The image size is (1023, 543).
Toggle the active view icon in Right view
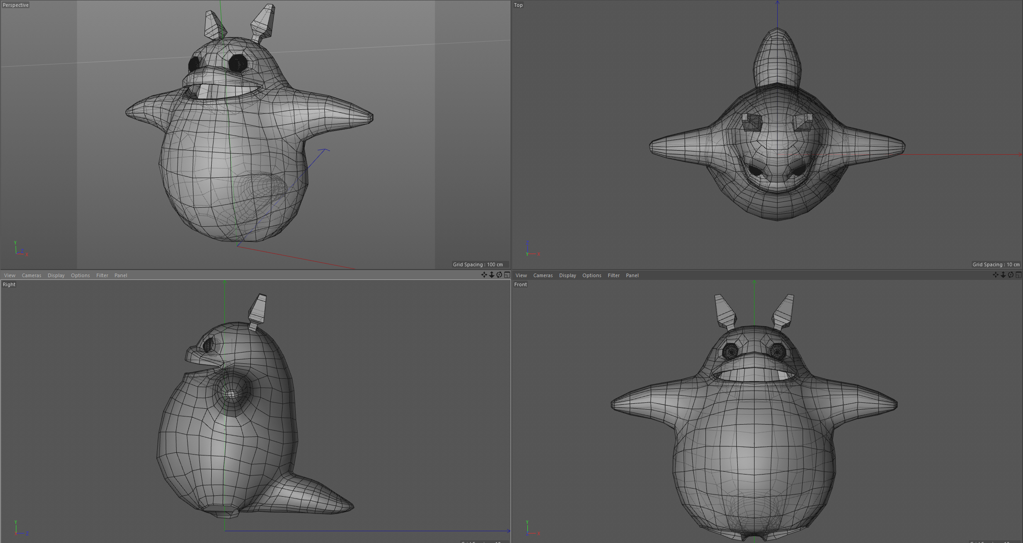(x=507, y=275)
